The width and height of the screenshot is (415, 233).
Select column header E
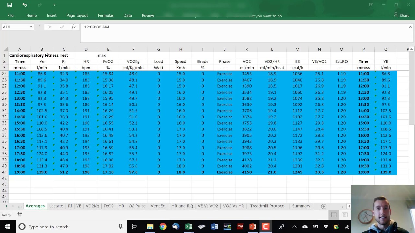point(108,49)
